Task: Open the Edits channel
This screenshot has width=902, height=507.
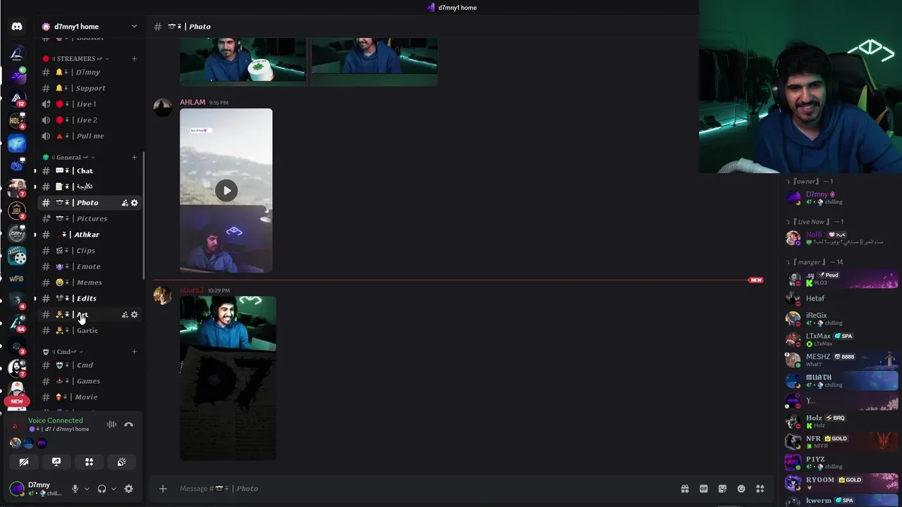Action: (x=90, y=298)
